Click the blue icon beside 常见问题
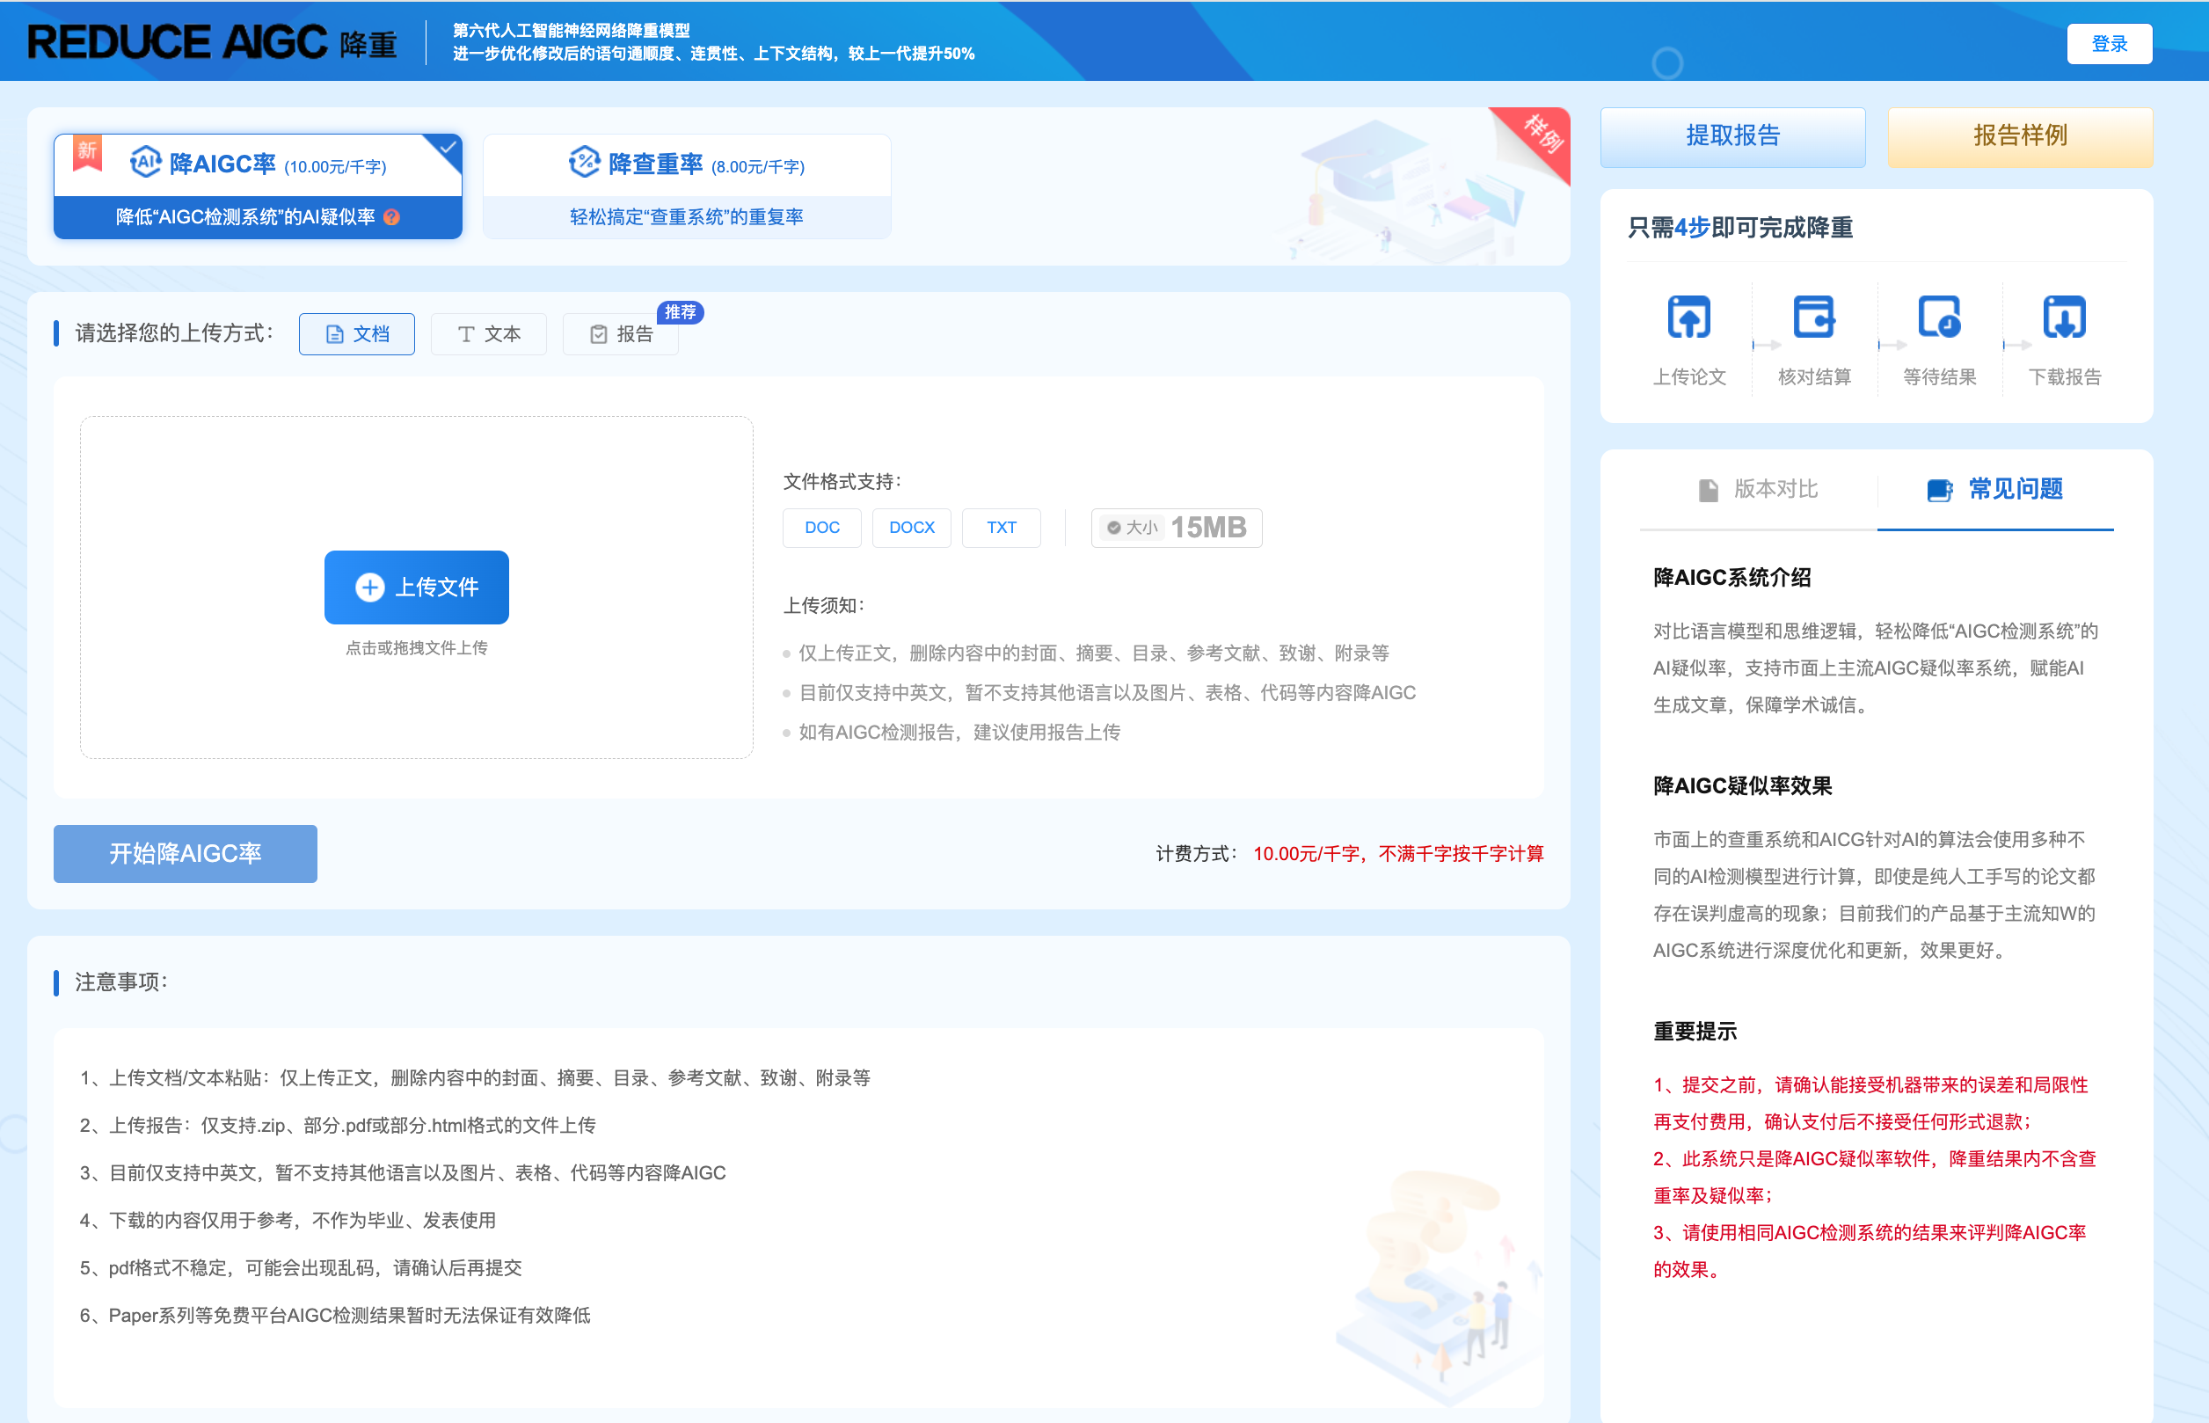2209x1423 pixels. 1939,490
